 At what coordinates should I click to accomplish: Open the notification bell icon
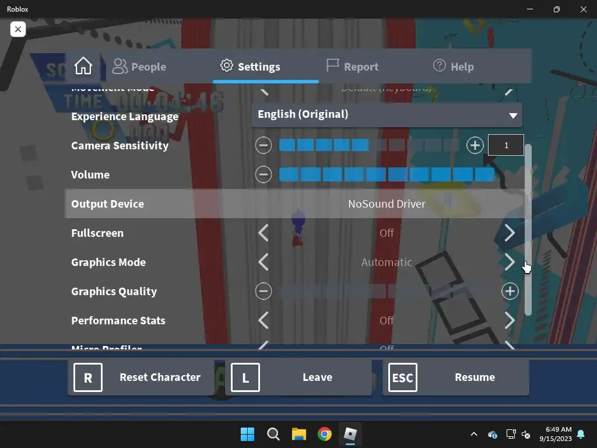pyautogui.click(x=581, y=434)
